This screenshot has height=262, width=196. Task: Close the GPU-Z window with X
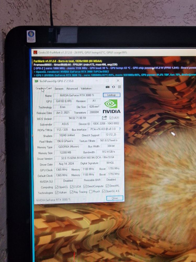[x=118, y=80]
